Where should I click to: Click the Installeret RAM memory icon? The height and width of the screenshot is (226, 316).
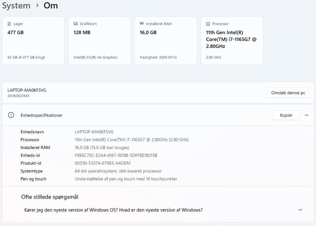142,24
